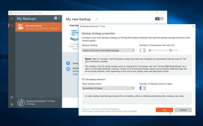Viewport: 203px width, 126px height.
Task: Minimize the Paragon main window
Action: point(150,13)
